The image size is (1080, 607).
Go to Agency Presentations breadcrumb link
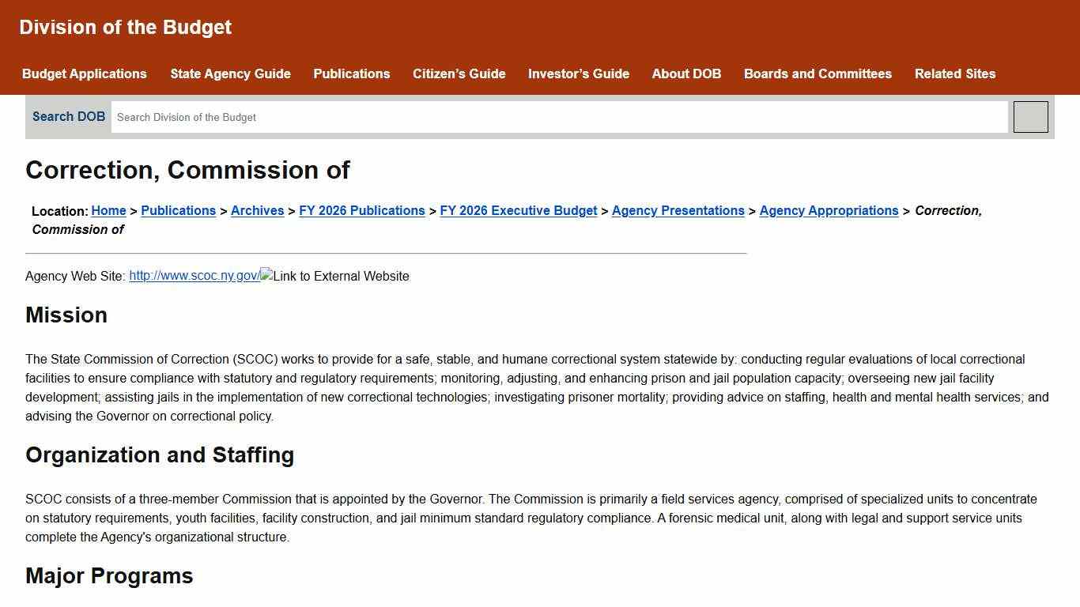click(678, 210)
